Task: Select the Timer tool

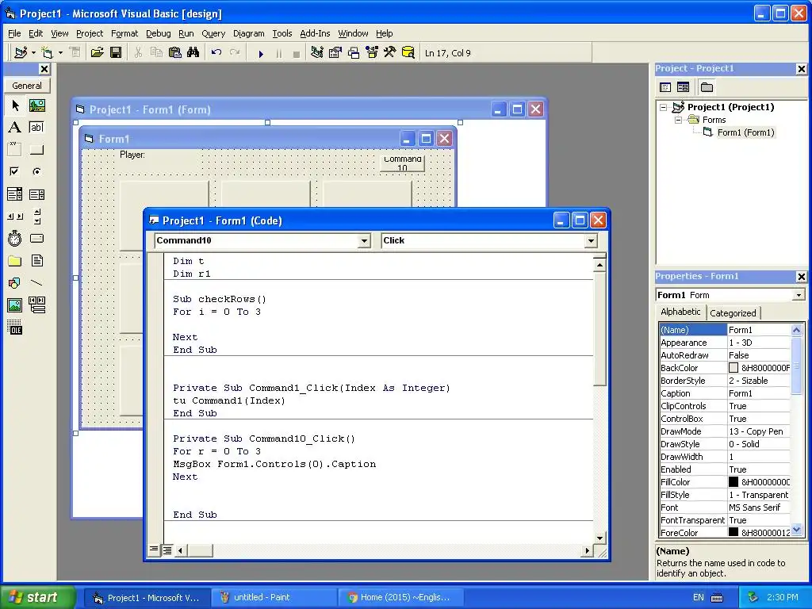Action: (x=15, y=238)
